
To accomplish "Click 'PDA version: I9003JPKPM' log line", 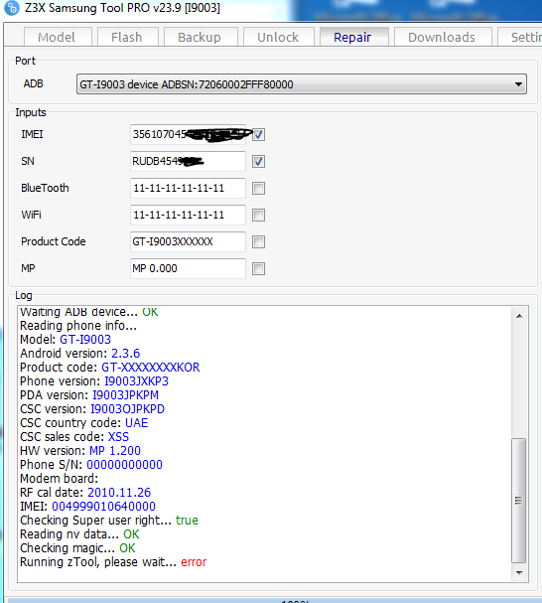I will pyautogui.click(x=89, y=395).
